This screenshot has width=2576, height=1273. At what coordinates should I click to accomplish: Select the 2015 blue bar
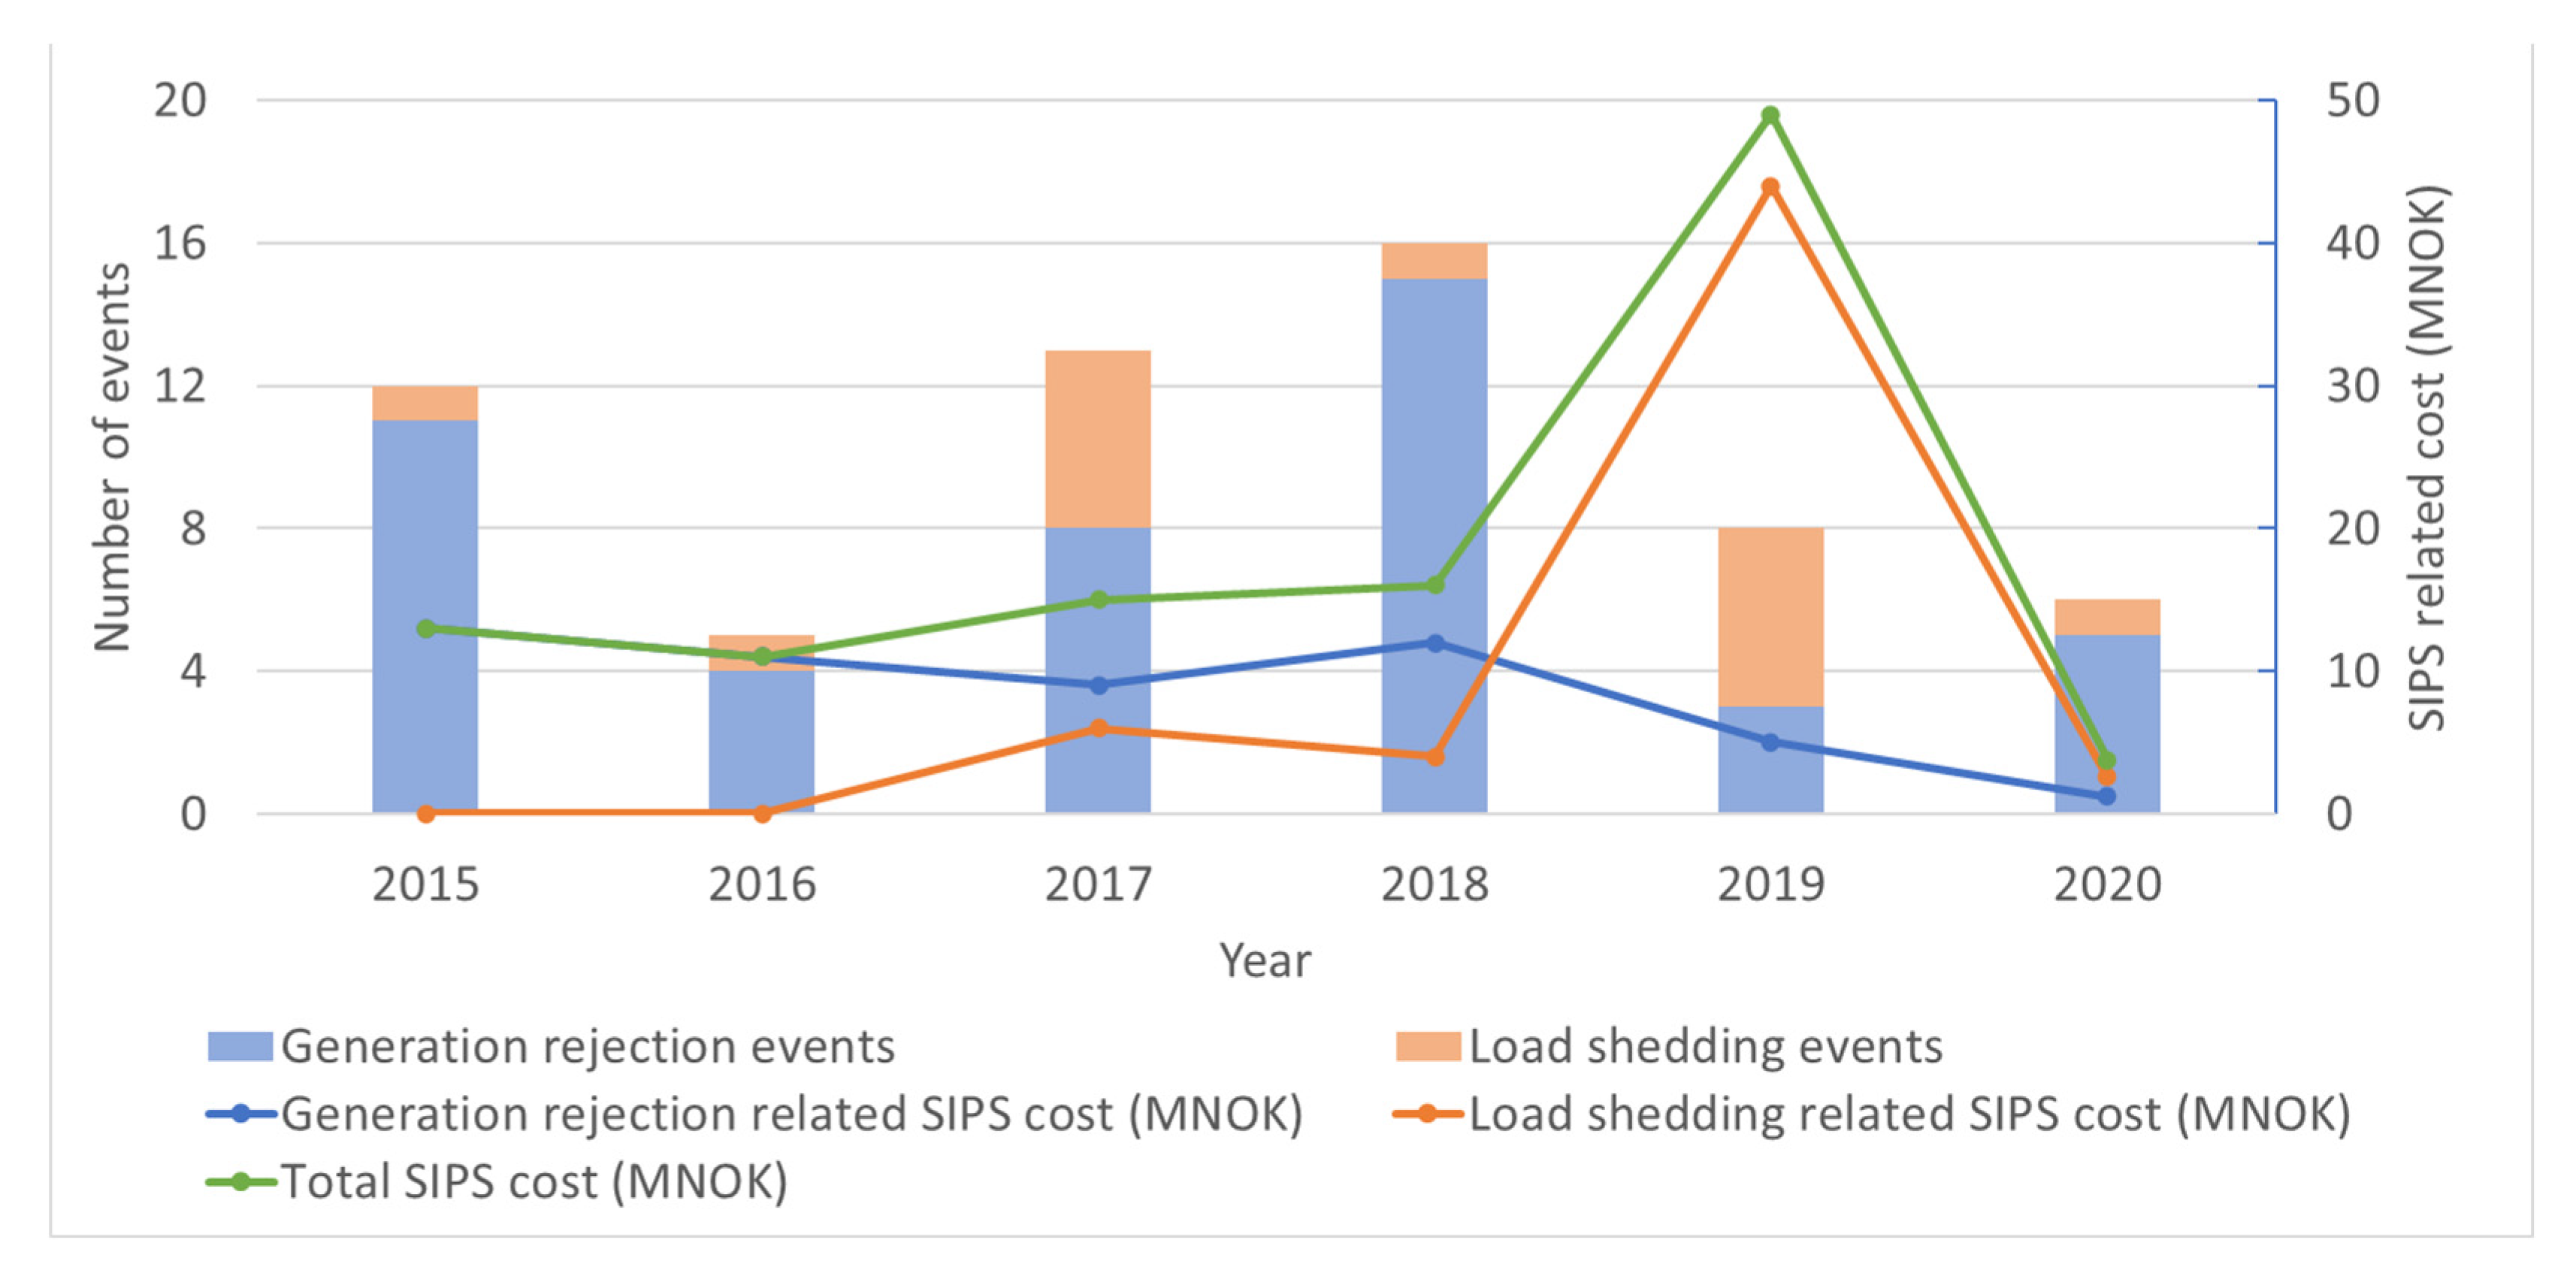coord(425,520)
